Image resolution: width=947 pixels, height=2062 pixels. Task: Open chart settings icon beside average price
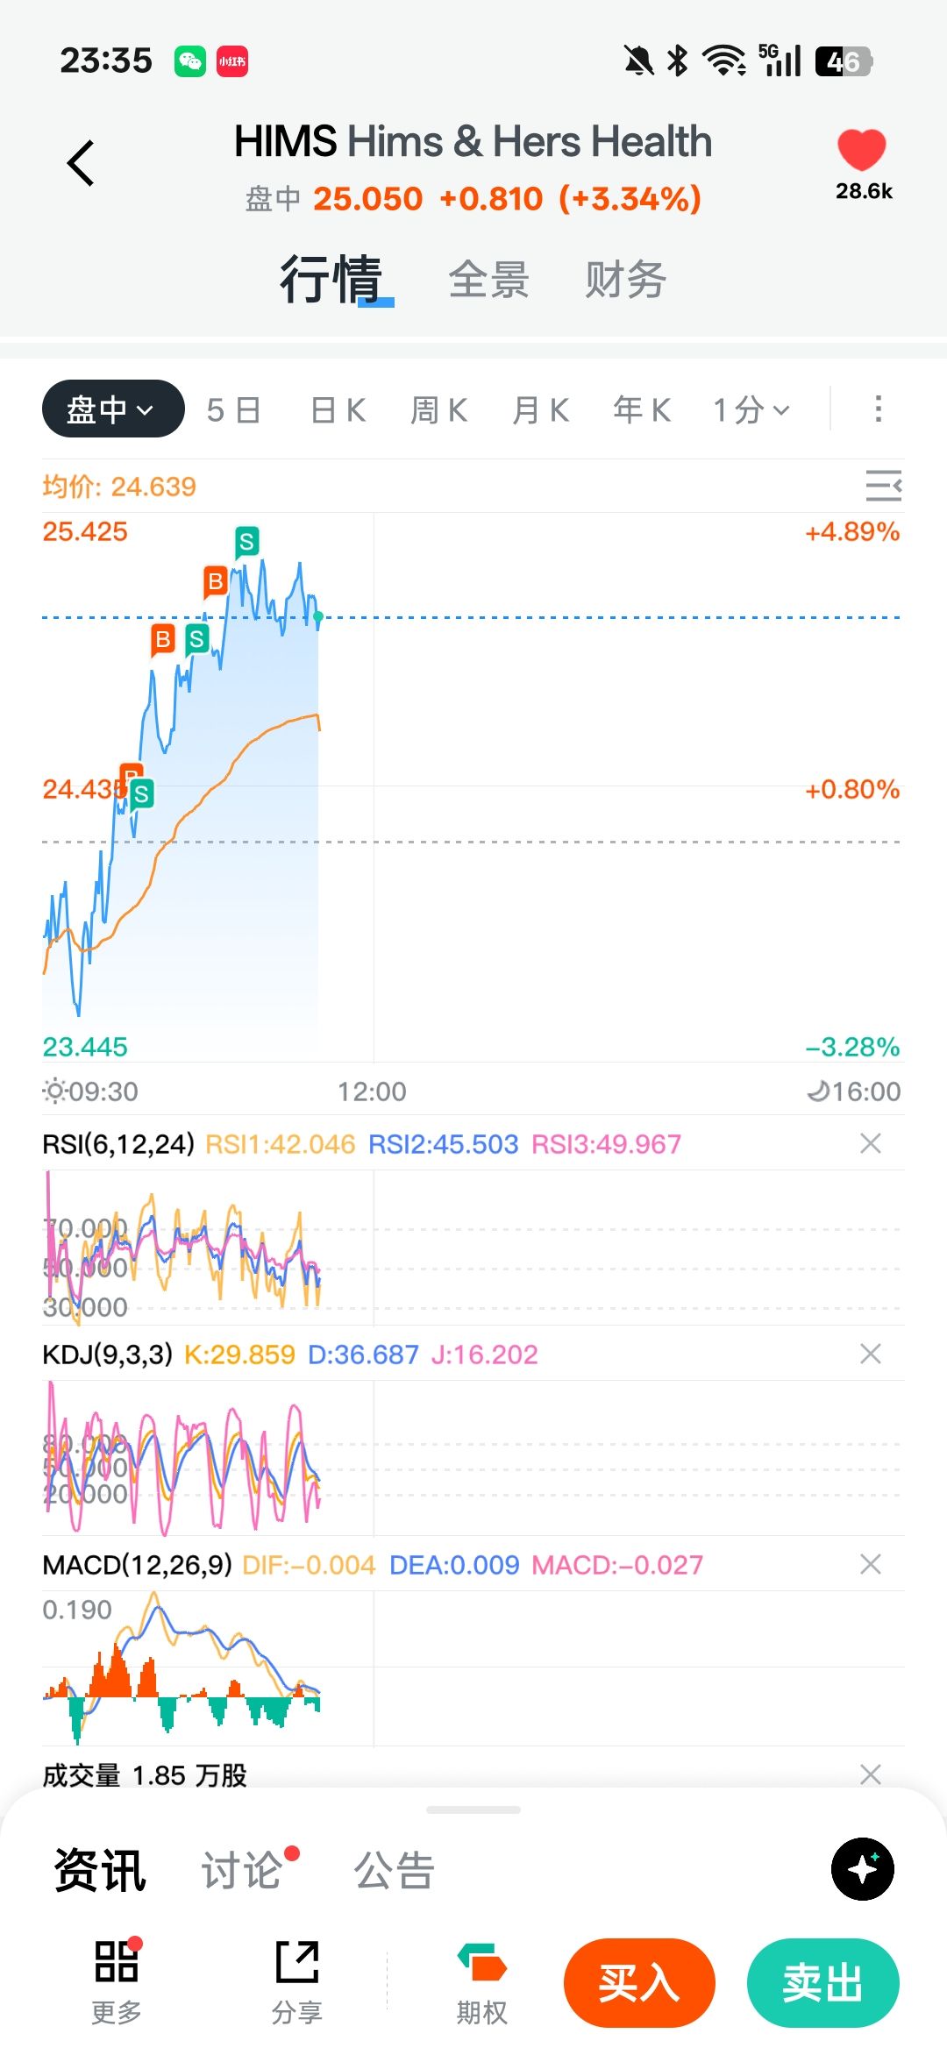tap(883, 485)
